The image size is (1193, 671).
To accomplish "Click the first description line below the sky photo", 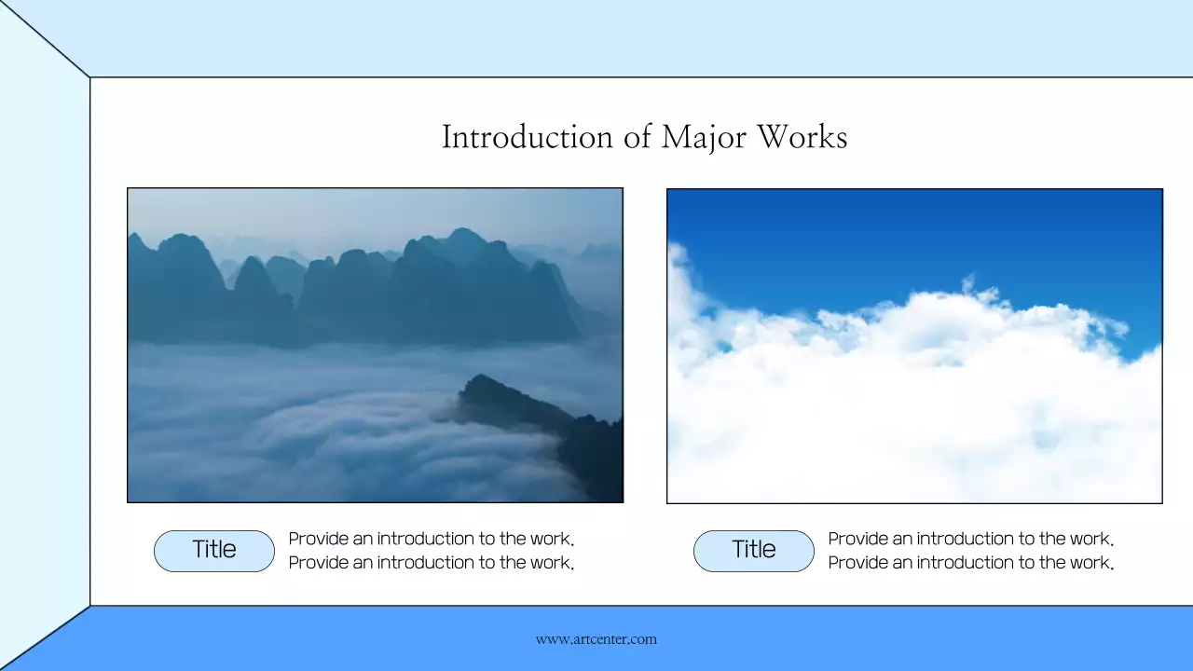I will pyautogui.click(x=970, y=539).
